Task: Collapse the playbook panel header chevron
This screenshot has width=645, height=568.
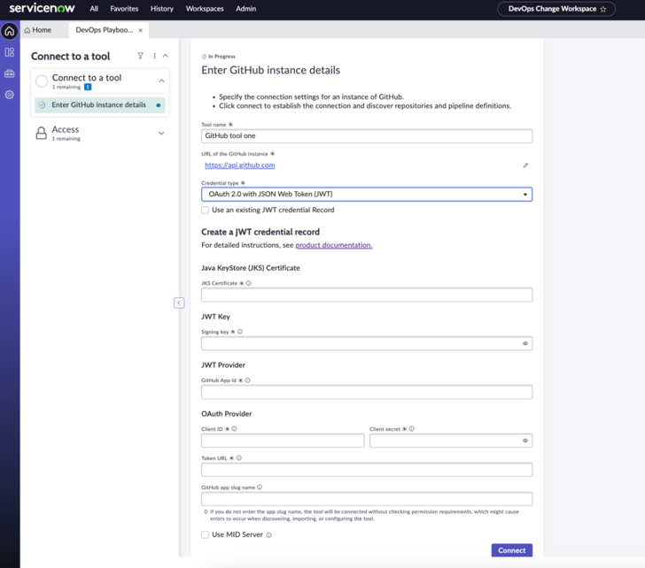Action: 166,56
